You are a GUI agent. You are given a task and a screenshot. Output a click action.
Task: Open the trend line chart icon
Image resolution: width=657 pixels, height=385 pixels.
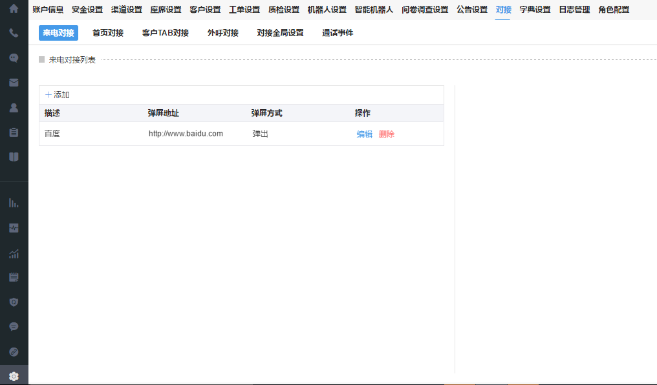pyautogui.click(x=14, y=254)
